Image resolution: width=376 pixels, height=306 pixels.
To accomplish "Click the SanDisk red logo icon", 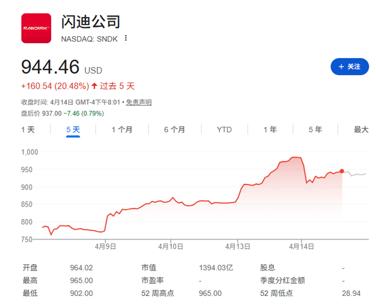I will (36, 28).
